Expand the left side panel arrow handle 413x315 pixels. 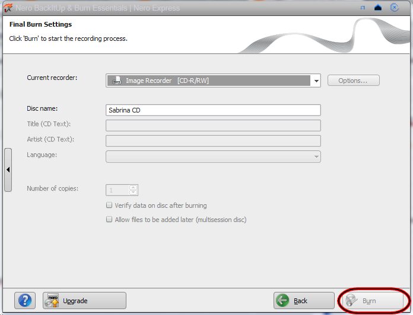[x=8, y=170]
